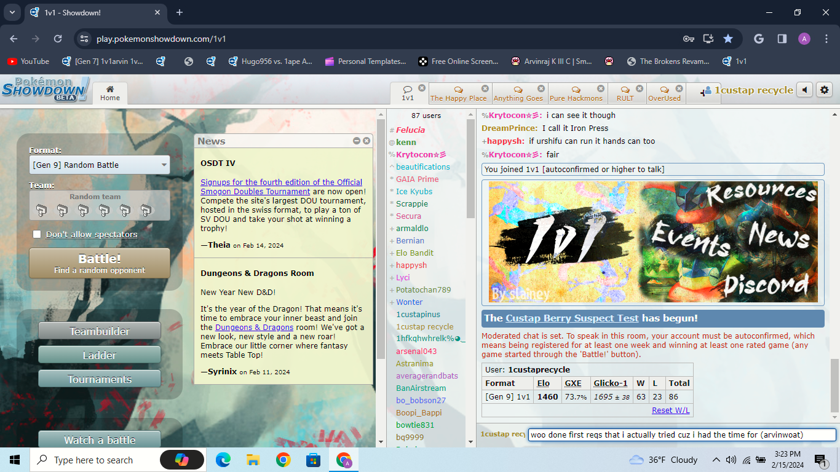The height and width of the screenshot is (472, 840).
Task: Open the Chrome profile avatar
Action: (x=804, y=39)
